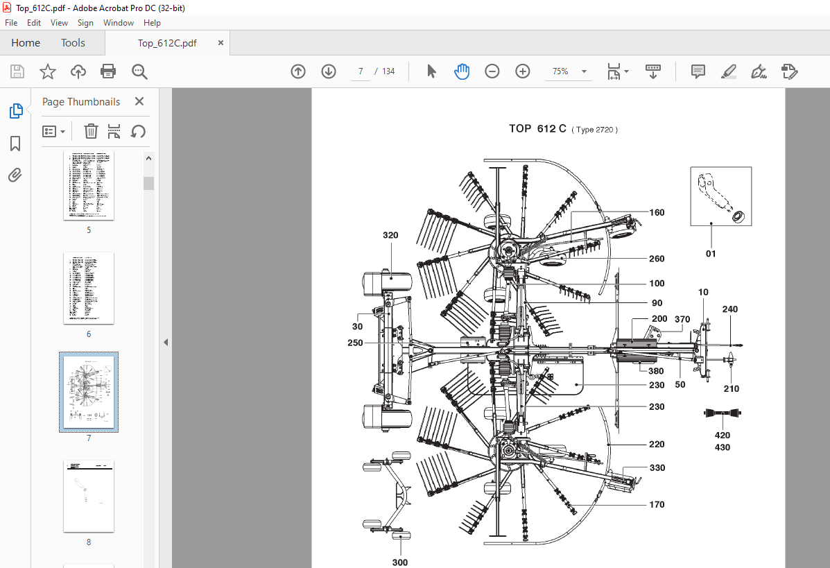
Task: Collapse the navigation pane with arrow
Action: pyautogui.click(x=166, y=343)
